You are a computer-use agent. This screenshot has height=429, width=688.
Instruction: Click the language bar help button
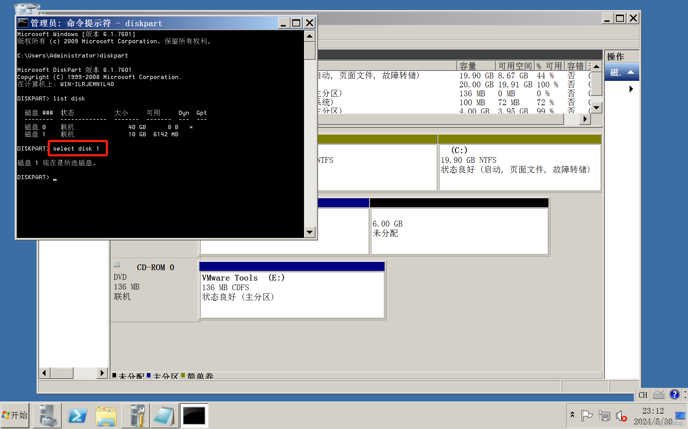pos(674,395)
